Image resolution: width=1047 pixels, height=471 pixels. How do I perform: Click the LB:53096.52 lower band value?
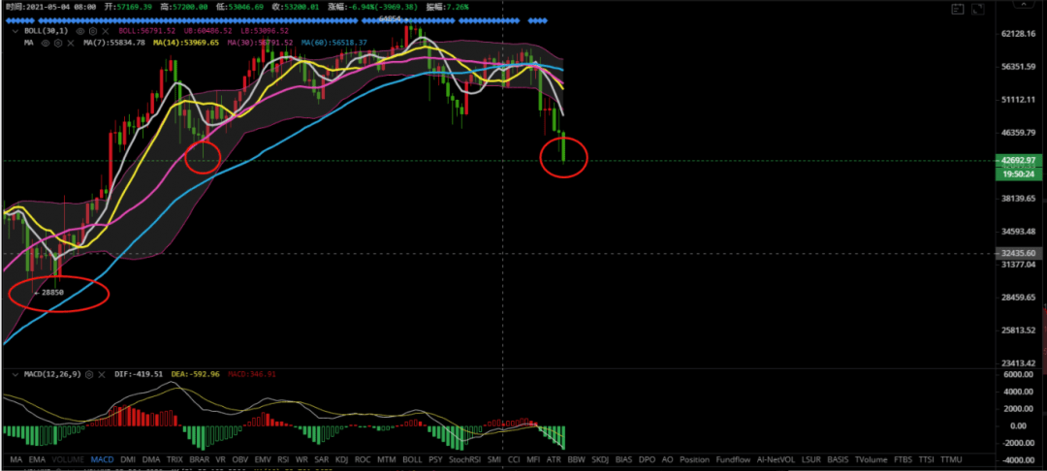pyautogui.click(x=265, y=31)
